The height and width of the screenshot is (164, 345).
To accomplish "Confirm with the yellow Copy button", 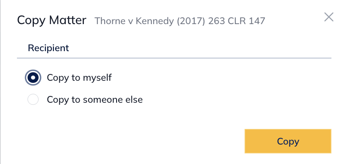I will tap(288, 141).
